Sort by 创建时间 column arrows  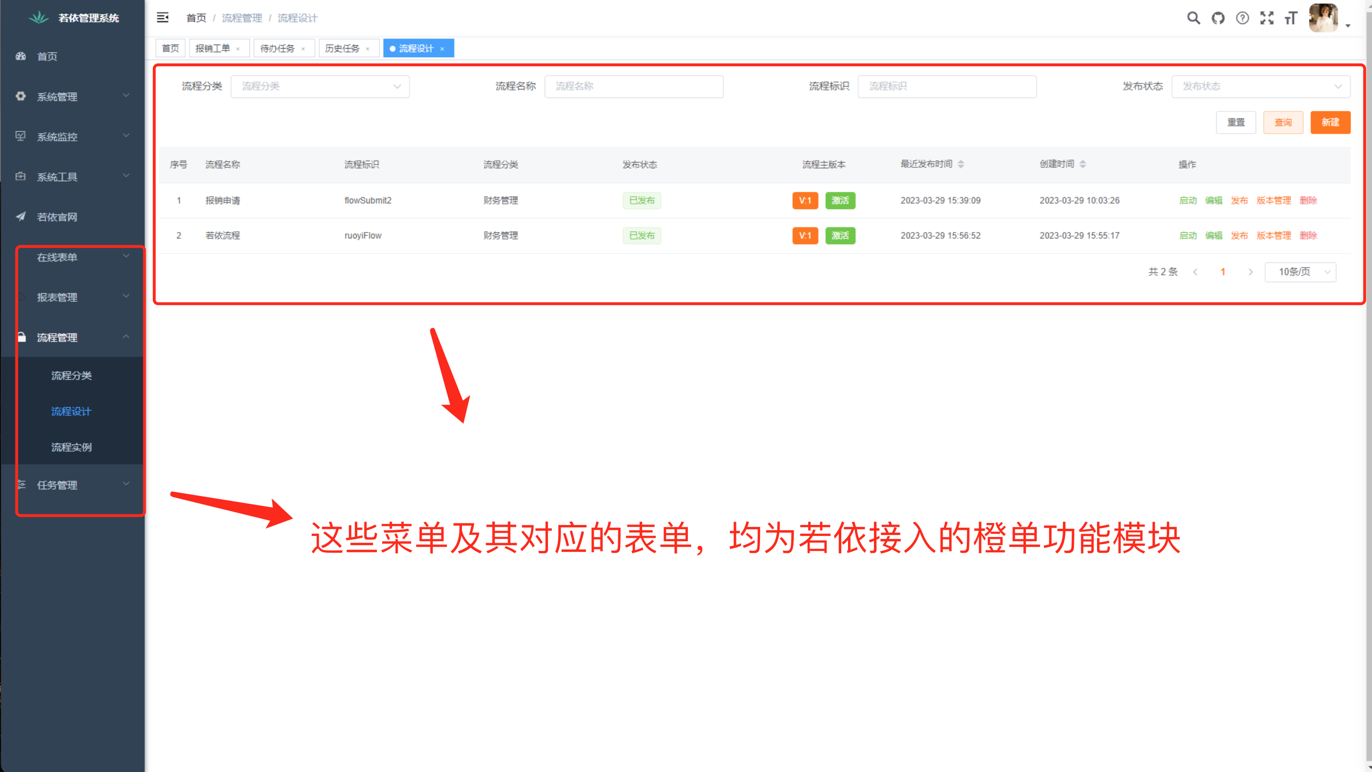coord(1082,164)
